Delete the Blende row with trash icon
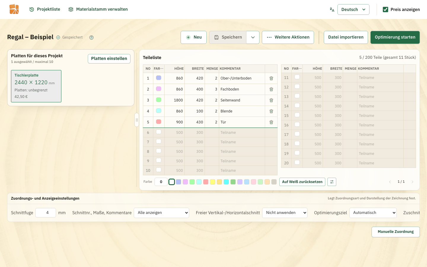The image size is (427, 267). 271,111
